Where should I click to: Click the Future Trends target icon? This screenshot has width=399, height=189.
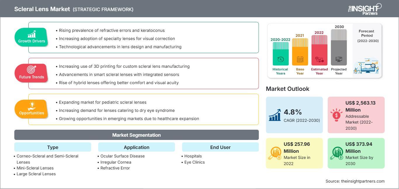pos(32,70)
